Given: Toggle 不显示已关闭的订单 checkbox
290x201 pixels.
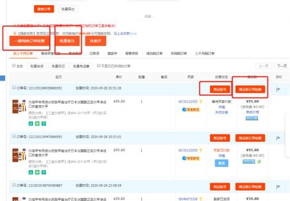Looking at the screenshot, I should [x=98, y=65].
